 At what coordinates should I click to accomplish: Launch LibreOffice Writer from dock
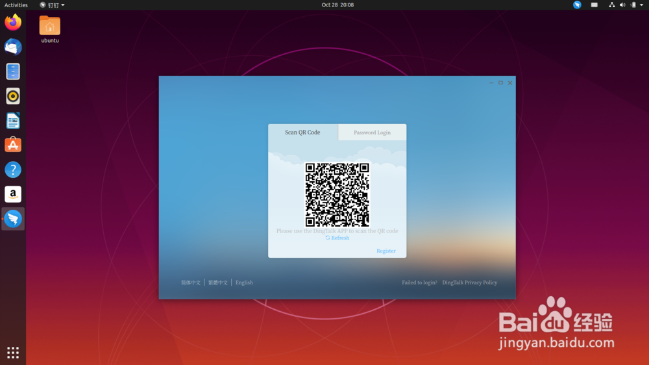[13, 121]
